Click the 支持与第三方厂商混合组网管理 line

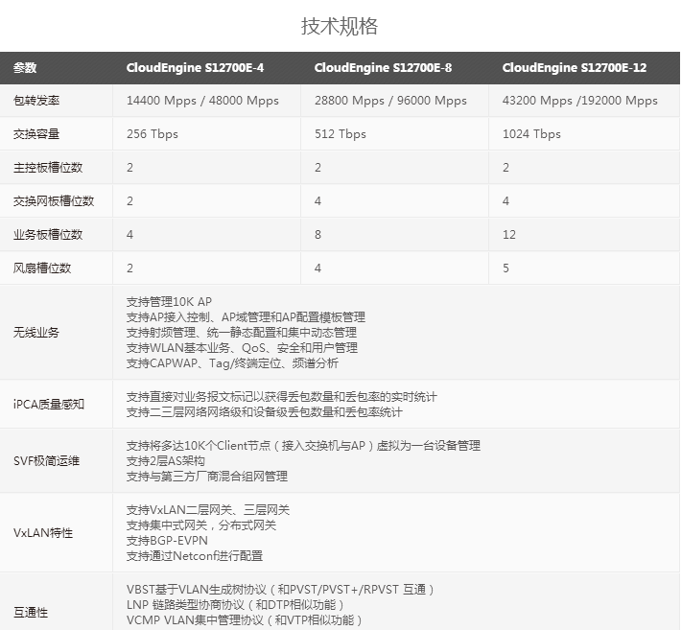[206, 476]
